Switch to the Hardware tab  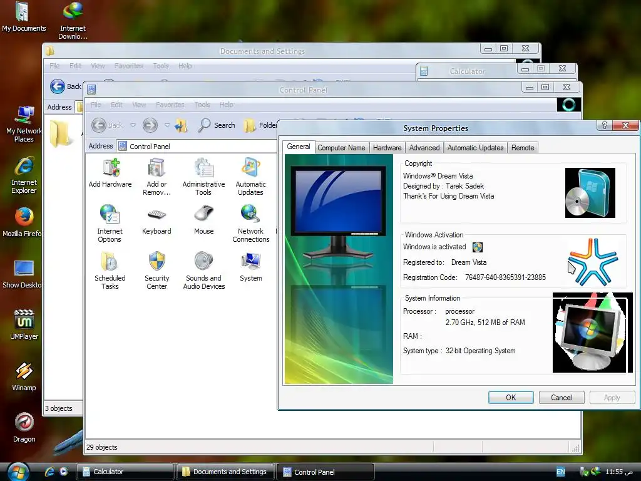click(x=387, y=148)
